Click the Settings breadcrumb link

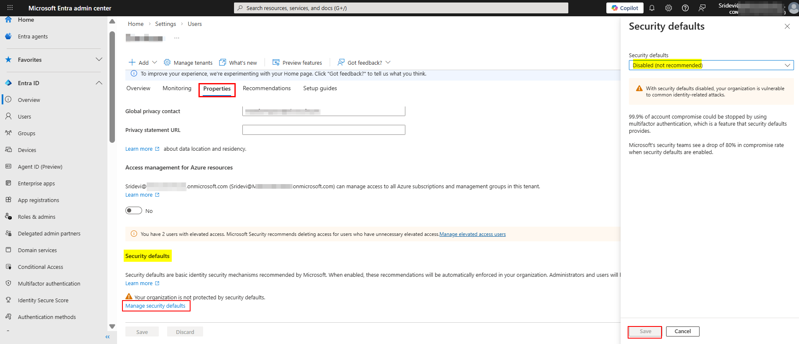click(x=165, y=24)
